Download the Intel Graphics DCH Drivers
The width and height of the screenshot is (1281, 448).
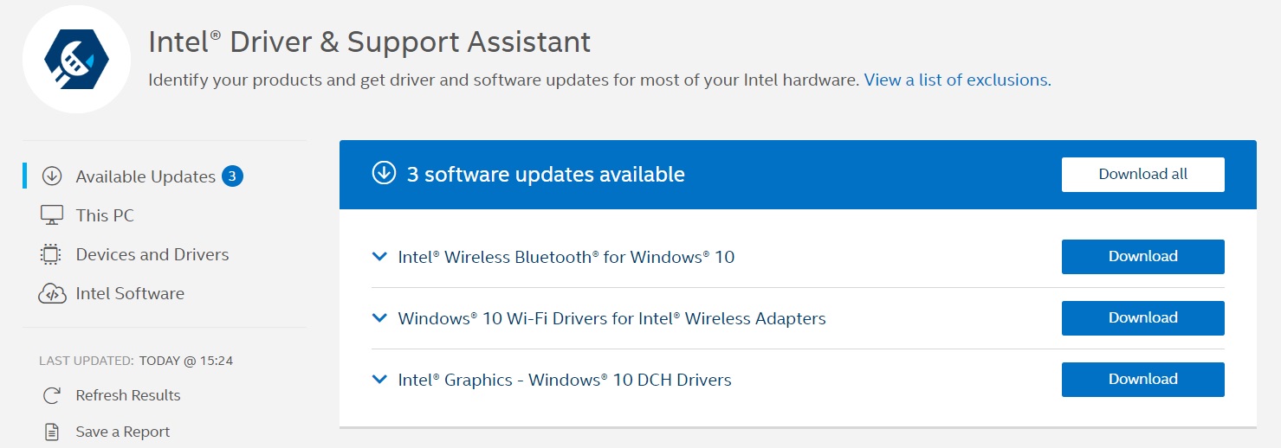click(1142, 380)
